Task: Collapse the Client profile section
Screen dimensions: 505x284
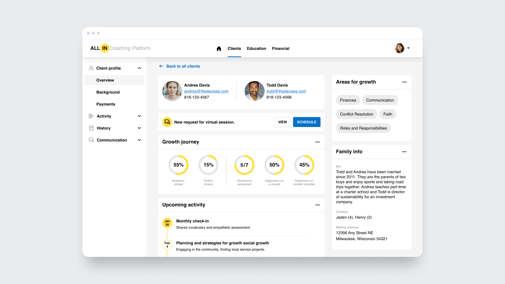Action: (139, 68)
